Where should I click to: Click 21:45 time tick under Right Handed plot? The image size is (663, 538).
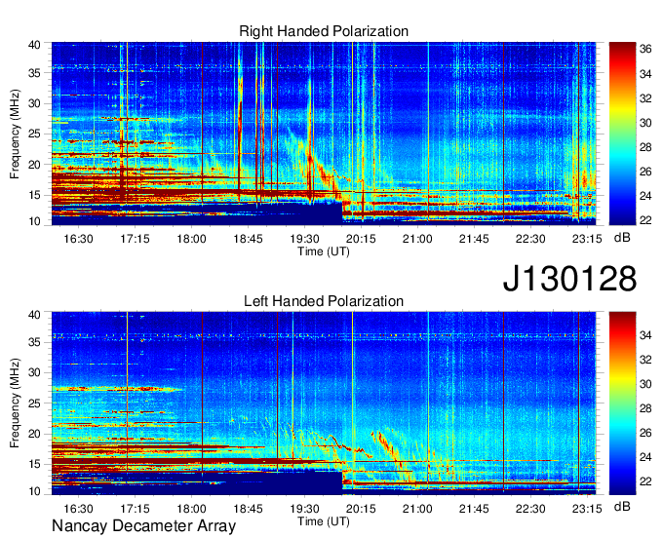pos(474,239)
